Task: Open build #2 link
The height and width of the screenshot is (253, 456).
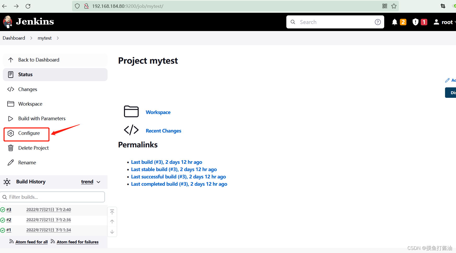Action: 9,220
